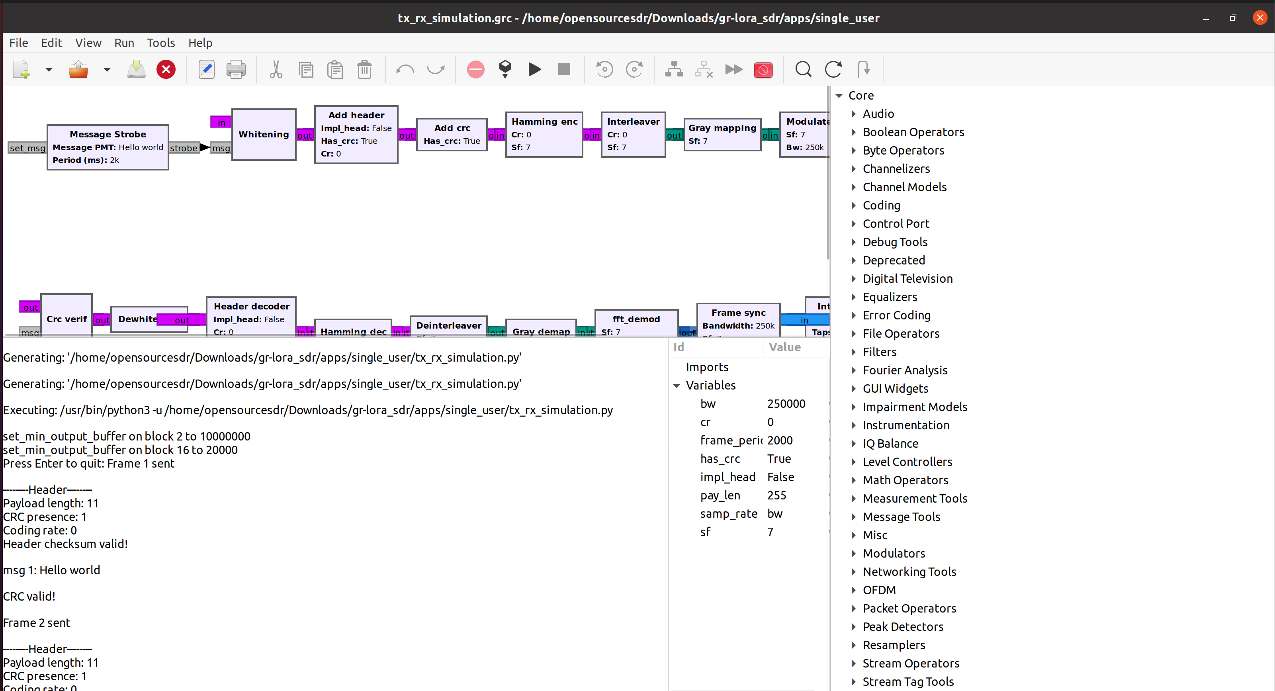The width and height of the screenshot is (1275, 691).
Task: Click the Reload blocks circular arrow icon
Action: [x=833, y=69]
